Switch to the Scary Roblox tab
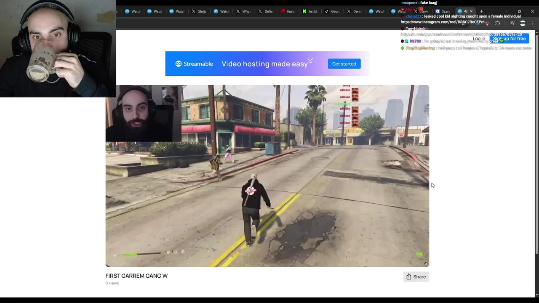 (443, 11)
